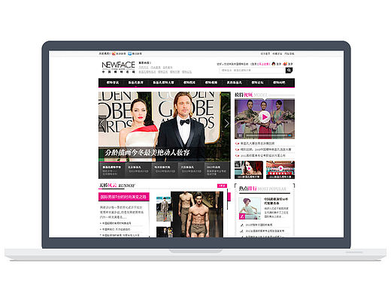Select the fifth carousel slide tab

(217, 170)
